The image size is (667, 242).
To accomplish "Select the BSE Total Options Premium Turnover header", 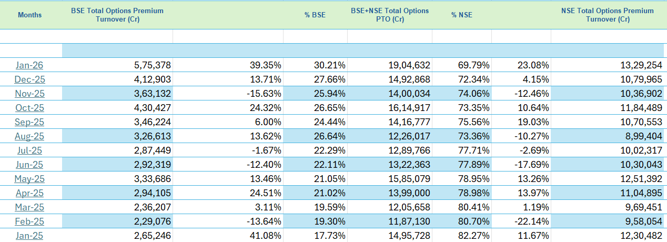I will point(117,15).
